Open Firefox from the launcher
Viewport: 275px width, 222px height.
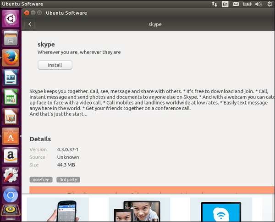point(11,58)
